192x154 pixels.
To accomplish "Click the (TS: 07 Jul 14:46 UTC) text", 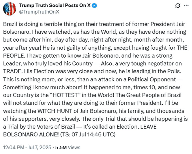I will [88, 134].
